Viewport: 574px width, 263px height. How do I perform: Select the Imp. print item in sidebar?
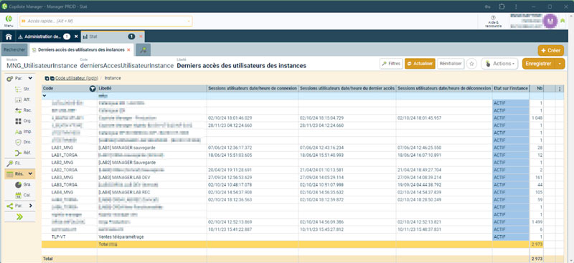23,131
